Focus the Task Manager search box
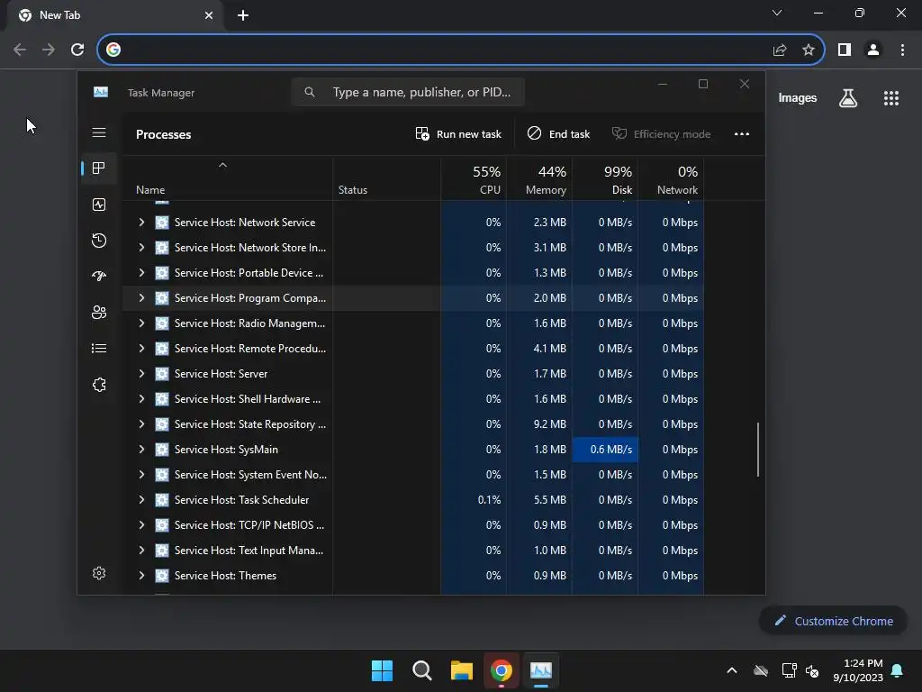 (408, 93)
